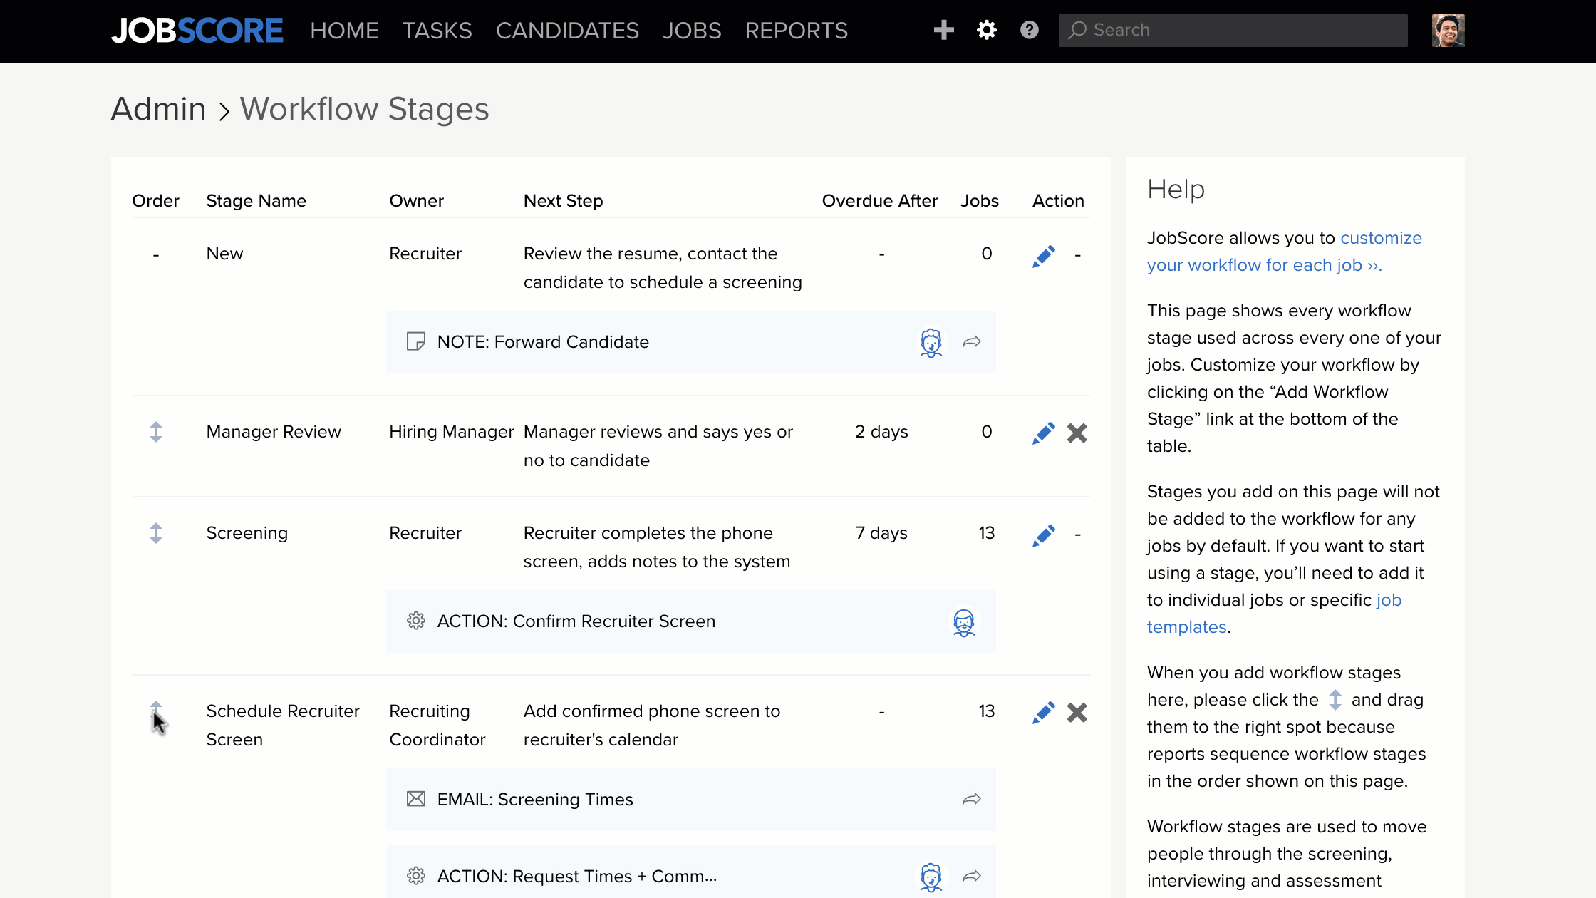Open the help question mark icon

(1030, 30)
